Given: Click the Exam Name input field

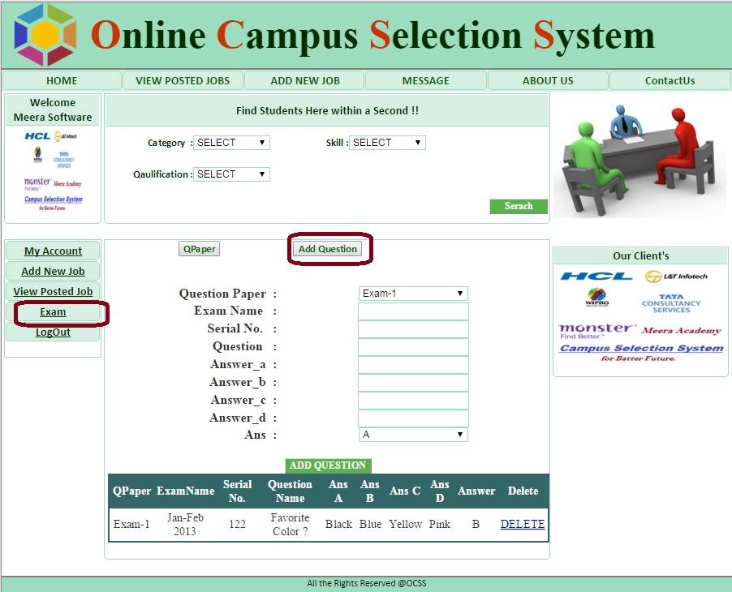Looking at the screenshot, I should click(x=413, y=311).
